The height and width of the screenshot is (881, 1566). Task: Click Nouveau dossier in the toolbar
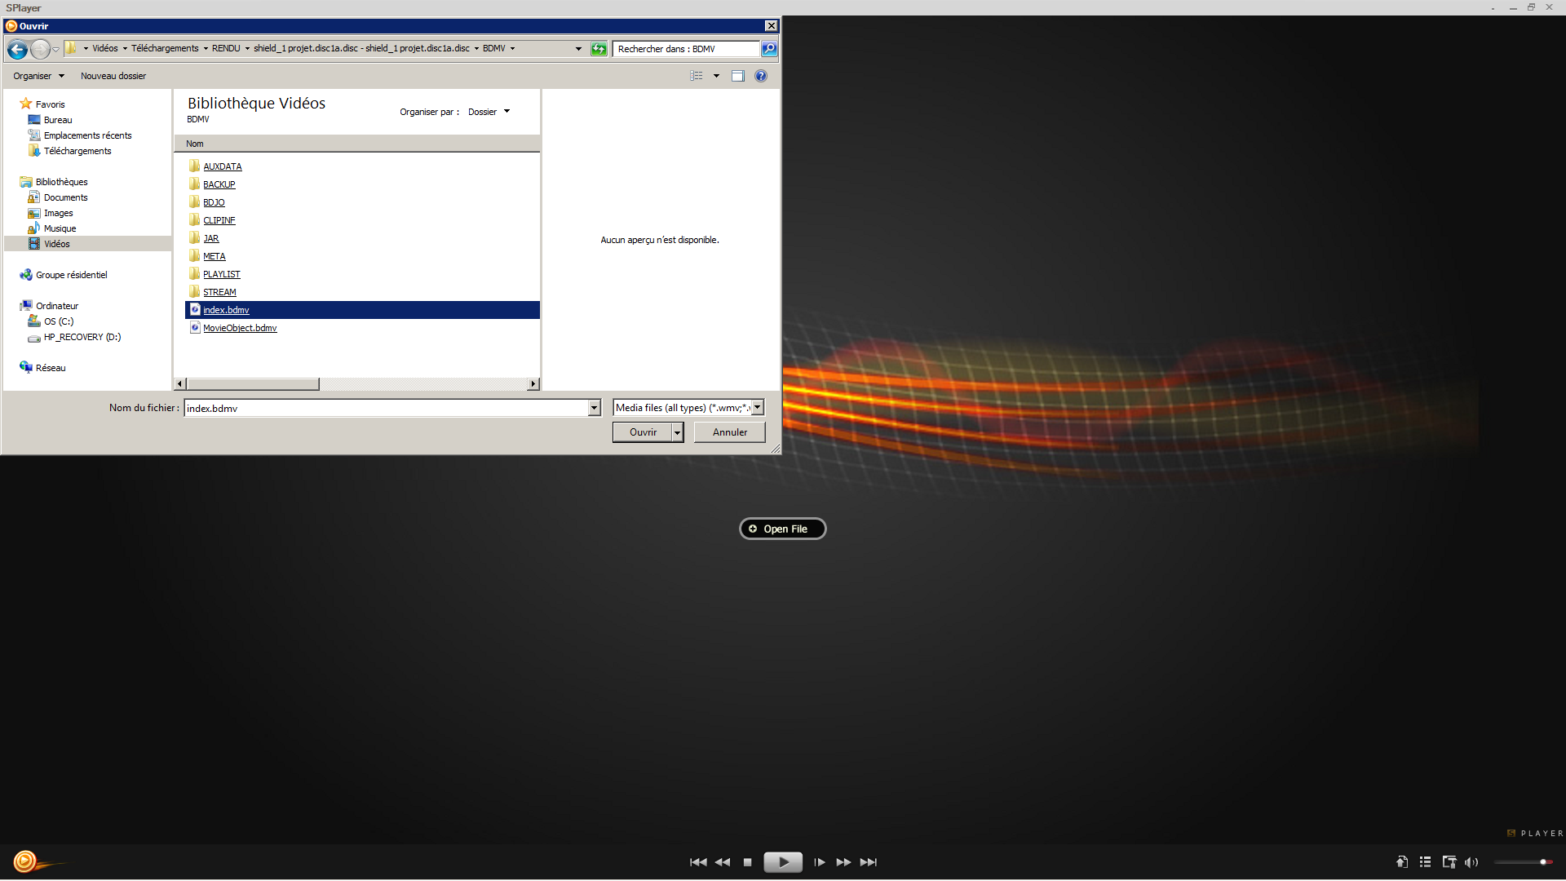[x=113, y=76]
